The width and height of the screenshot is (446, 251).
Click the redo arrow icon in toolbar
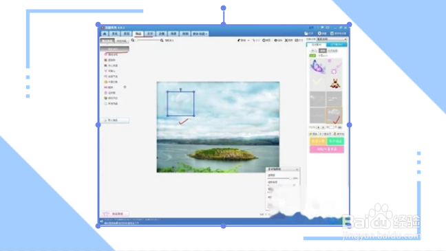(254, 41)
